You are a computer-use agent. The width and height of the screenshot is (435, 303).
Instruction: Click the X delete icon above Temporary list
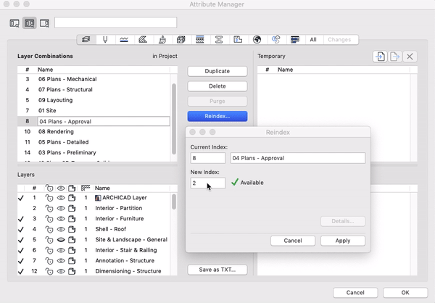410,57
